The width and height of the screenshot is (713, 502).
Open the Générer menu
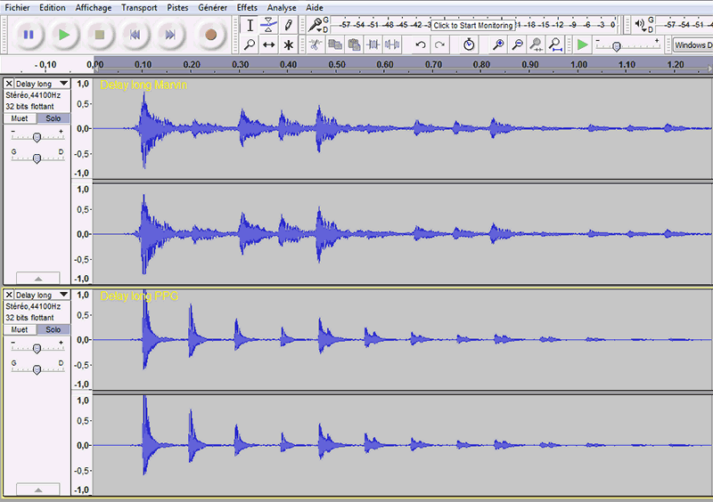point(212,7)
